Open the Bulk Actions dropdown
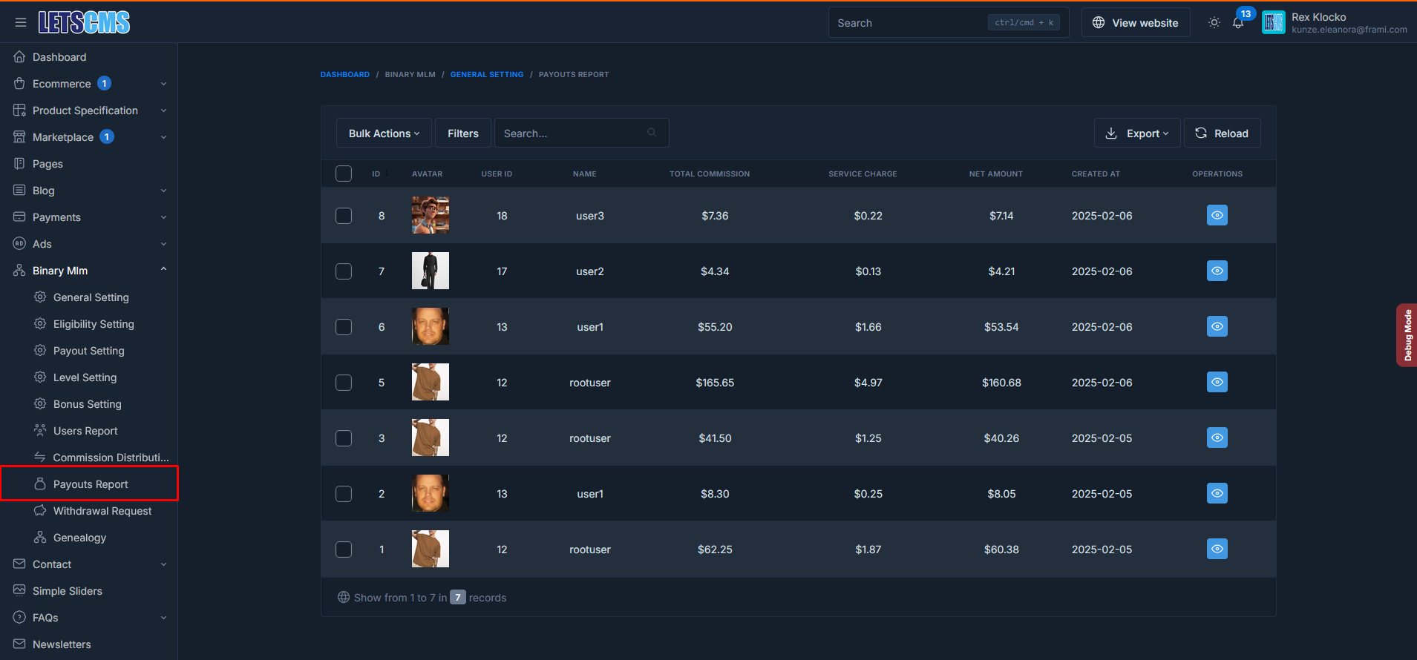Image resolution: width=1417 pixels, height=660 pixels. 384,133
